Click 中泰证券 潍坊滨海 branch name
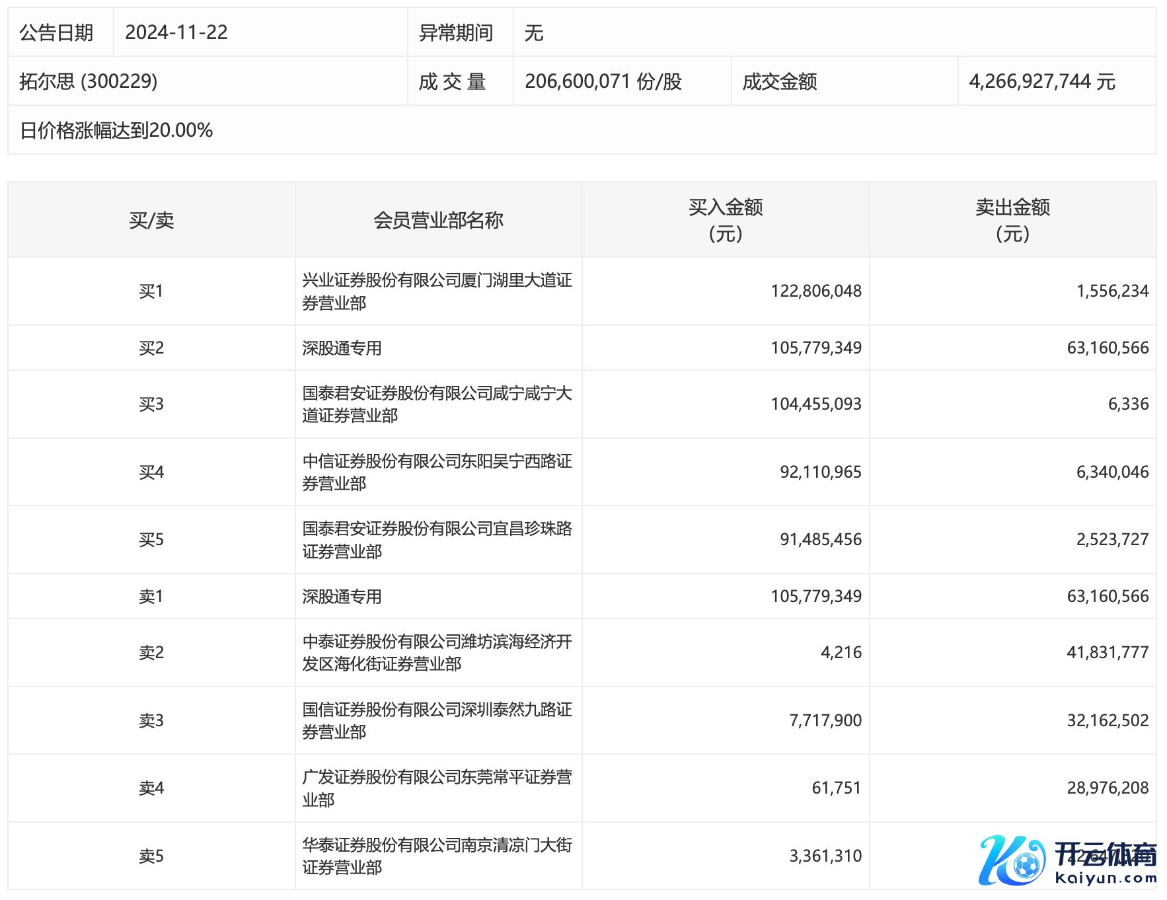This screenshot has width=1167, height=900. pos(436,653)
